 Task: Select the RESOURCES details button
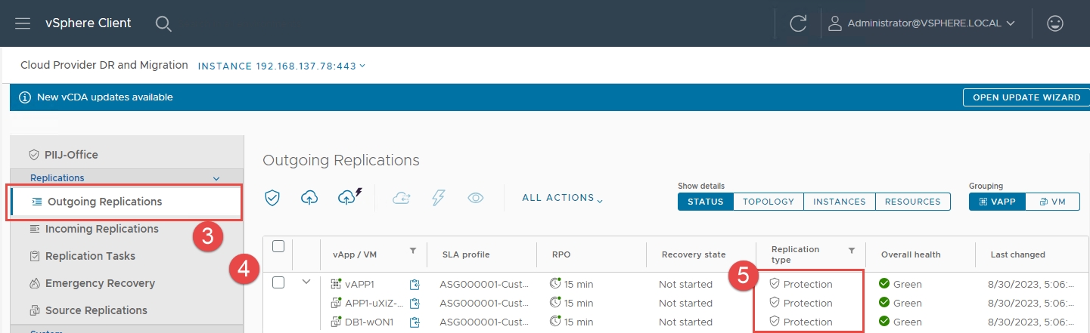point(912,202)
